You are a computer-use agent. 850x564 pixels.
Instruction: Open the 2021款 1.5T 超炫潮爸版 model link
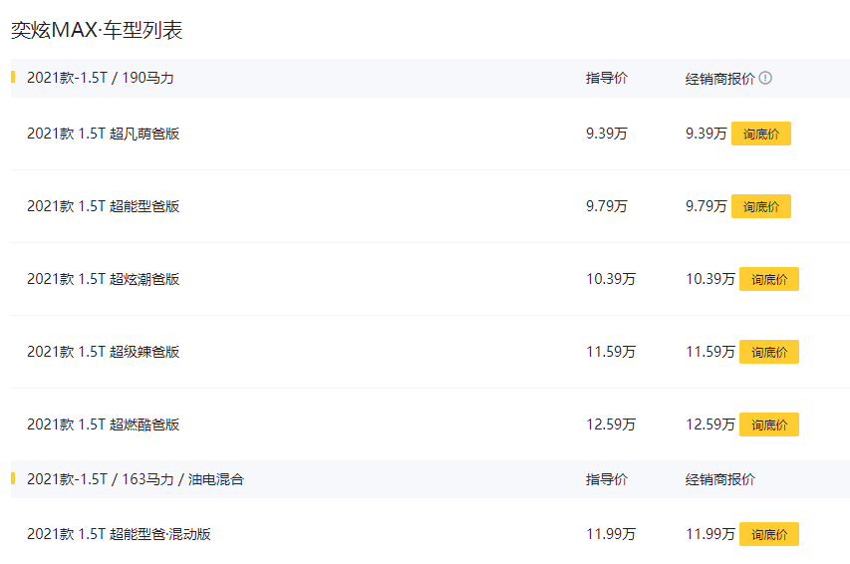(103, 279)
